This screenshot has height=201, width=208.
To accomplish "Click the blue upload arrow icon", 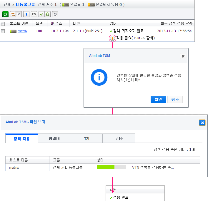I will pos(26,14).
